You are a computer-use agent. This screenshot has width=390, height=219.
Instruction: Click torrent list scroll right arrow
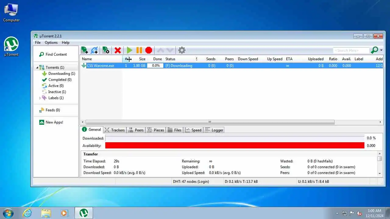click(380, 122)
